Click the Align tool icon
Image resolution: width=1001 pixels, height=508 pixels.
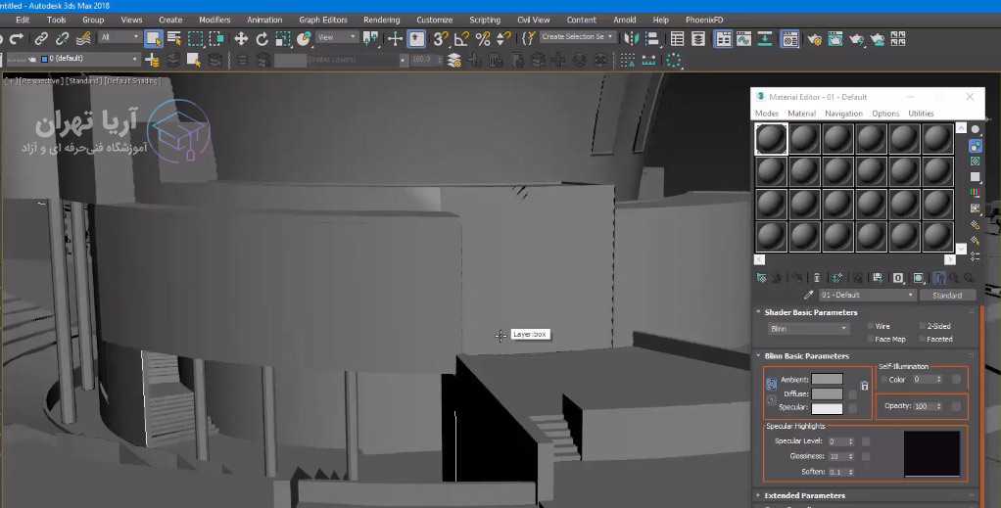point(651,39)
